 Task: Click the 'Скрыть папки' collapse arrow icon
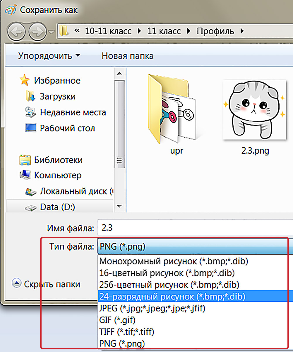[x=17, y=283]
